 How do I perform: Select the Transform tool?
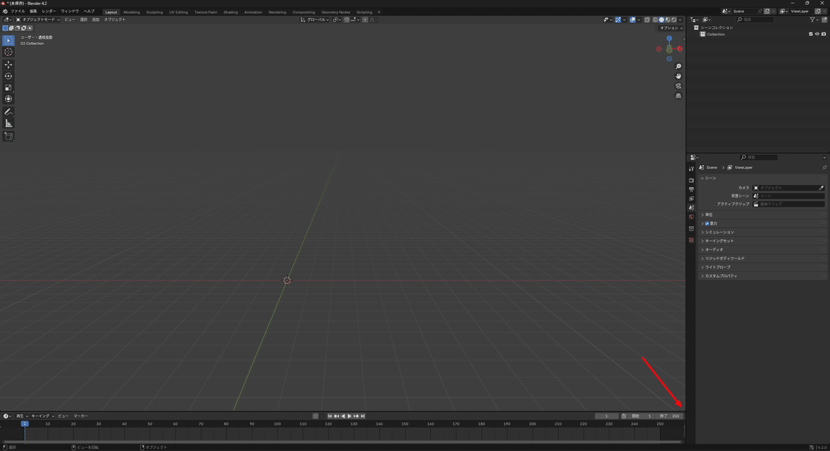pos(8,99)
